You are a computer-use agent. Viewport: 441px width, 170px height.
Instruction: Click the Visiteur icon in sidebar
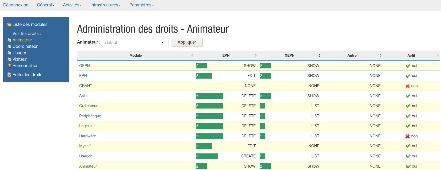click(x=9, y=59)
